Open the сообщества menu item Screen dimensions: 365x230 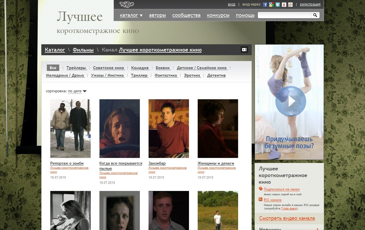point(186,15)
